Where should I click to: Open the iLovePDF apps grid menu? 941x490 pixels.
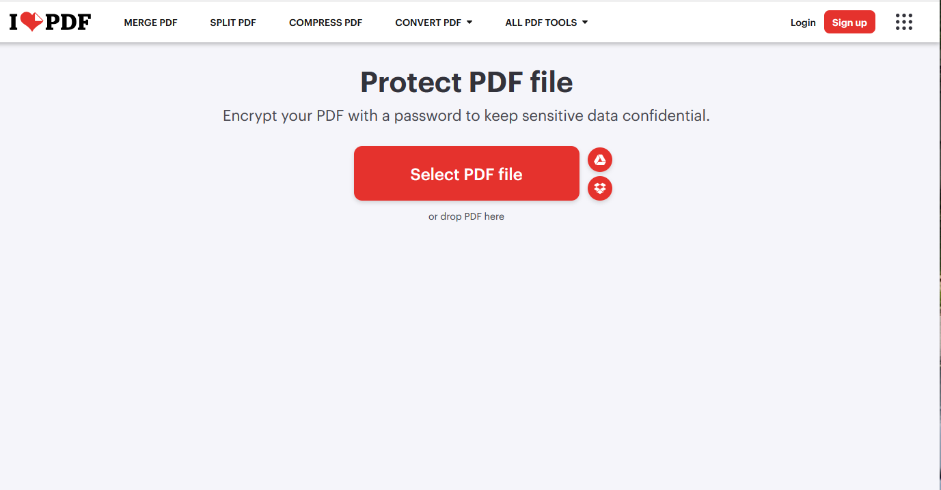pos(903,22)
